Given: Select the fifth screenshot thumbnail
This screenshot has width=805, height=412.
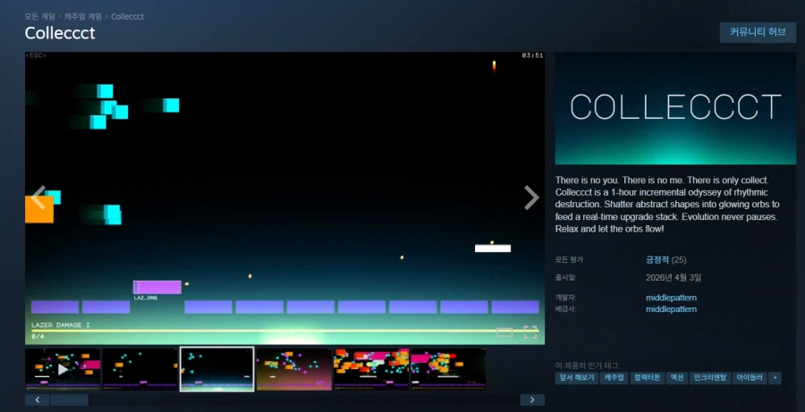Looking at the screenshot, I should (x=371, y=369).
